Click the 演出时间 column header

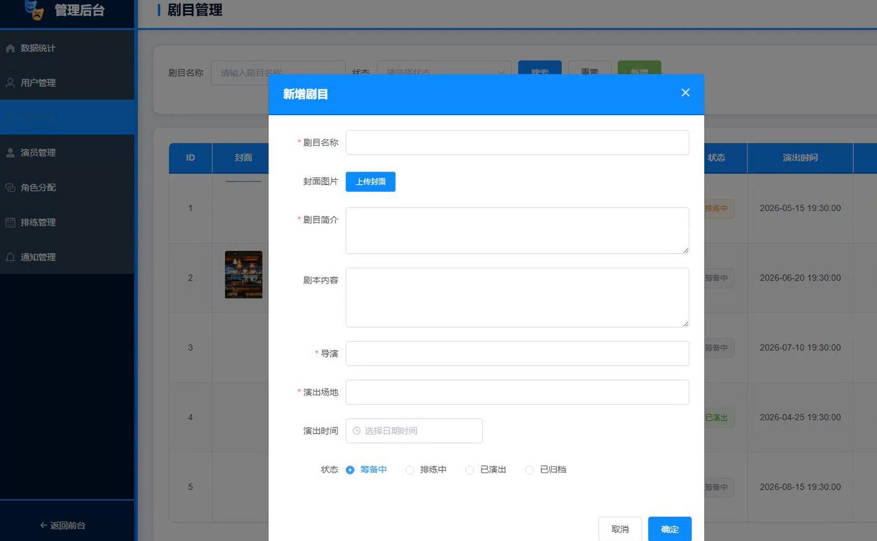800,158
